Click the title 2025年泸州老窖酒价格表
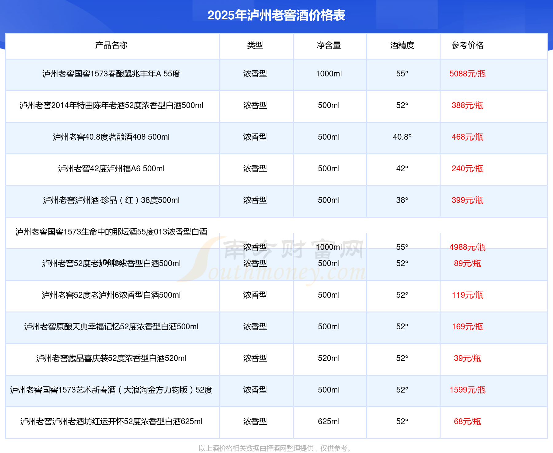 point(276,15)
